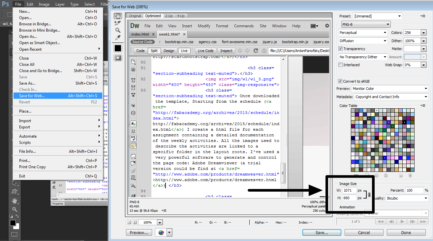Image resolution: width=433 pixels, height=241 pixels.
Task: Select the Custom Shape tool in Photoshop
Action: (15, 191)
